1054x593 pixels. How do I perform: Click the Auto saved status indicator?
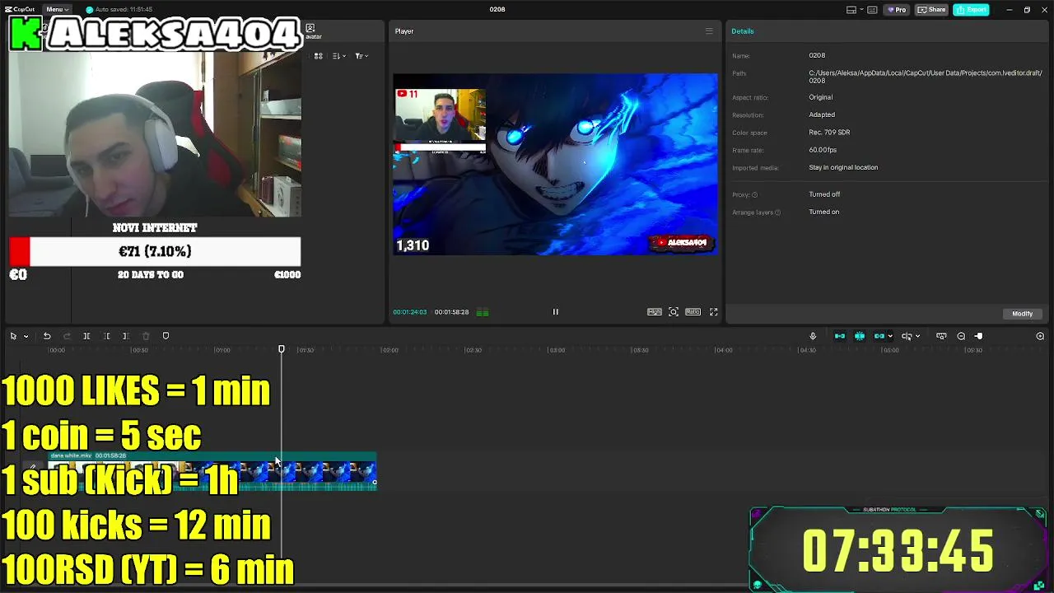[x=119, y=10]
